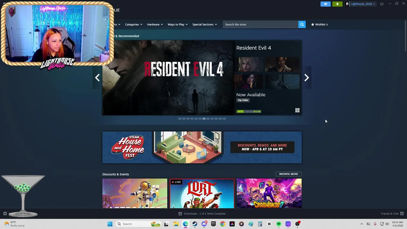Screen dimensions: 407x229
Task: Open OBS Studio from the taskbar
Action: (297, 224)
